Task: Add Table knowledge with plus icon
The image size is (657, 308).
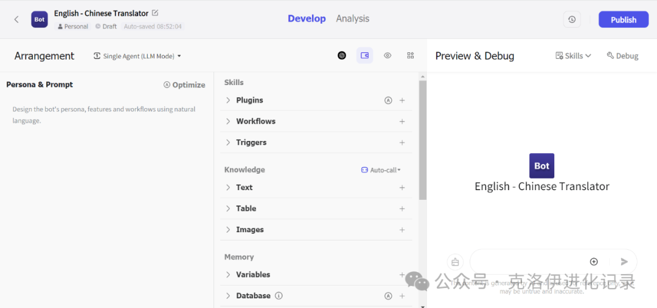Action: (402, 208)
